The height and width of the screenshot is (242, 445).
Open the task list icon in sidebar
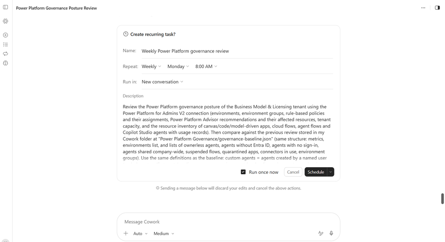[5, 45]
